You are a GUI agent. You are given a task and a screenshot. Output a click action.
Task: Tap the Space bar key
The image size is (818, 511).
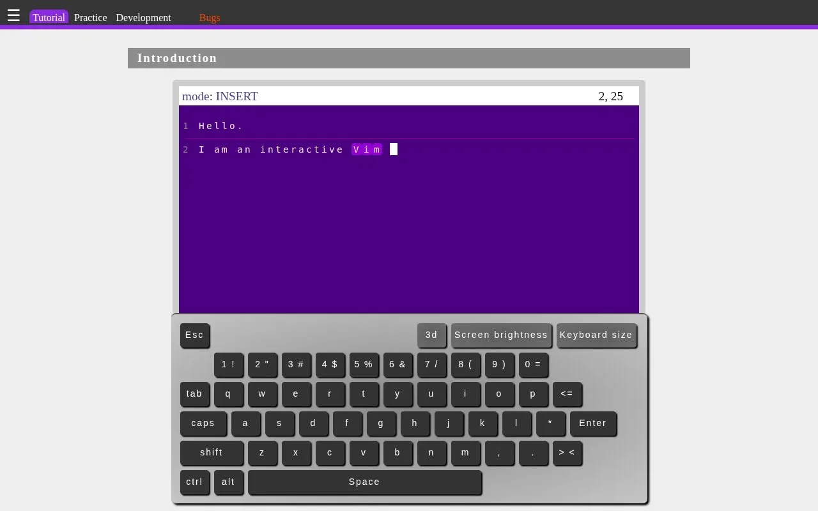[x=364, y=482]
